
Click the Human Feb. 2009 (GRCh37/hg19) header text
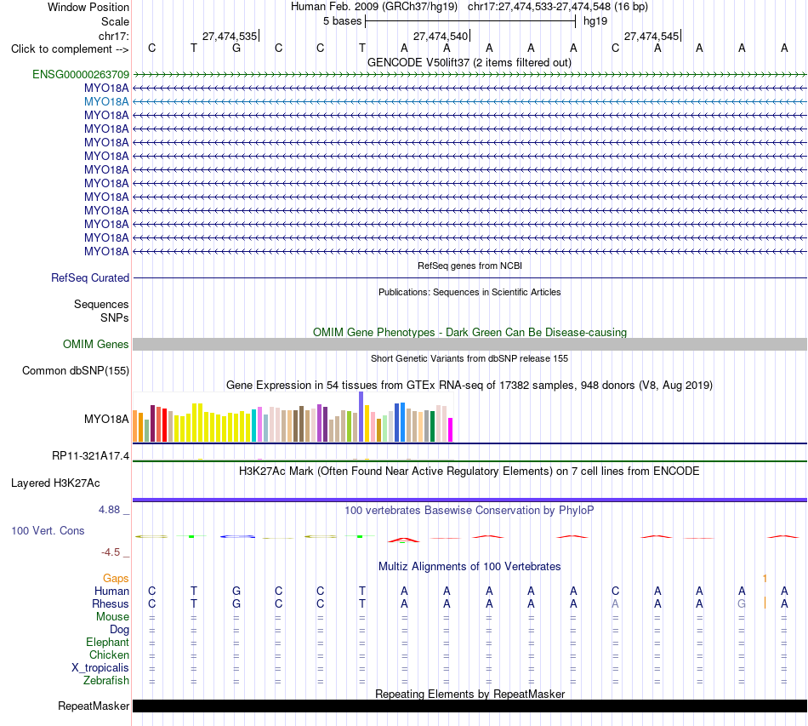pos(374,7)
